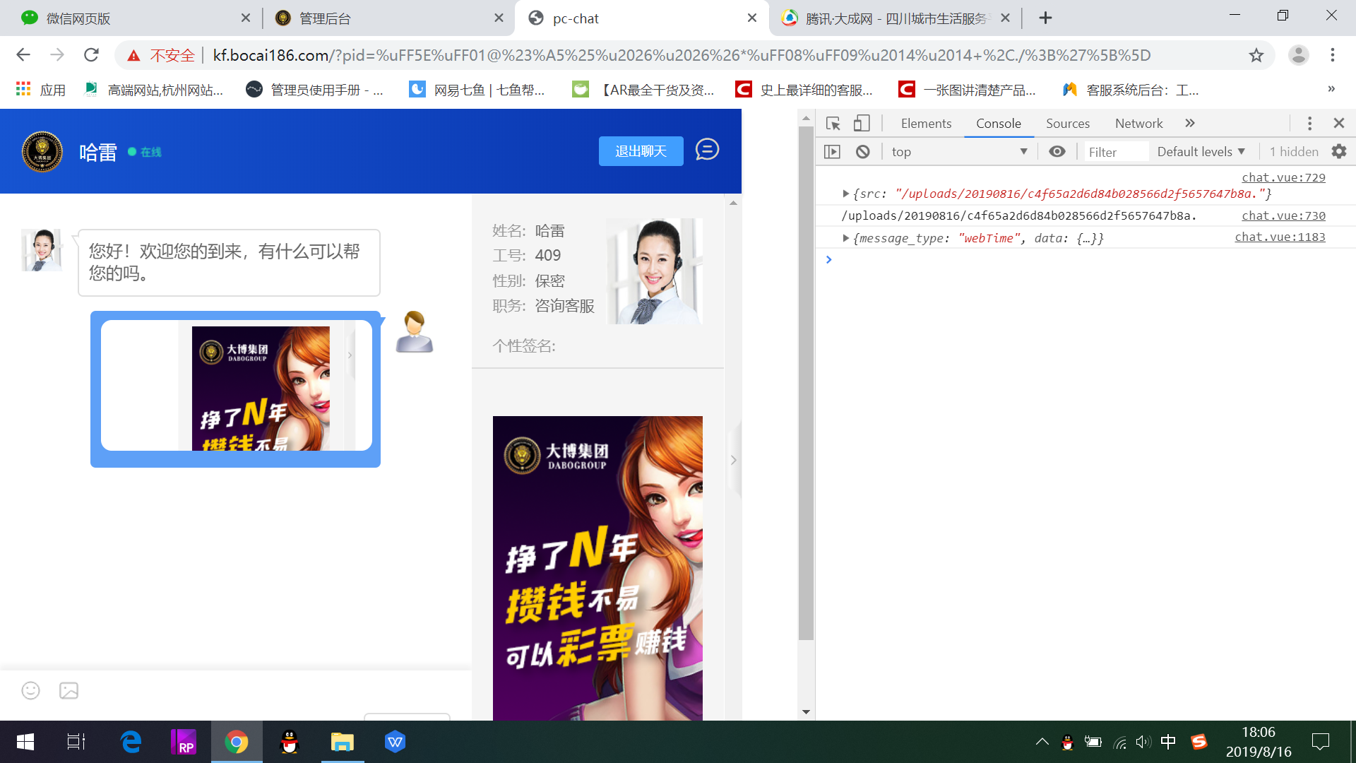Toggle live expression eye icon
The width and height of the screenshot is (1356, 763).
point(1057,151)
